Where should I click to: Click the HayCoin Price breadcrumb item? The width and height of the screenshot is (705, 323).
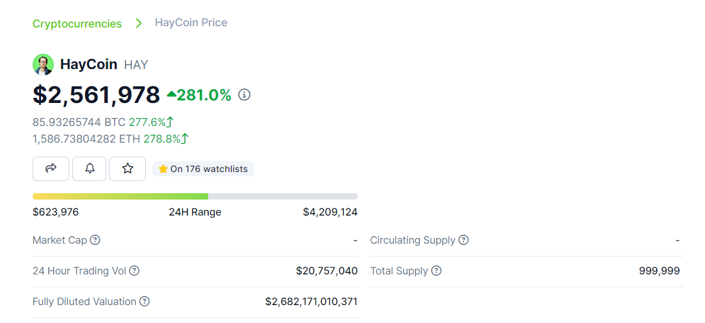pos(191,23)
